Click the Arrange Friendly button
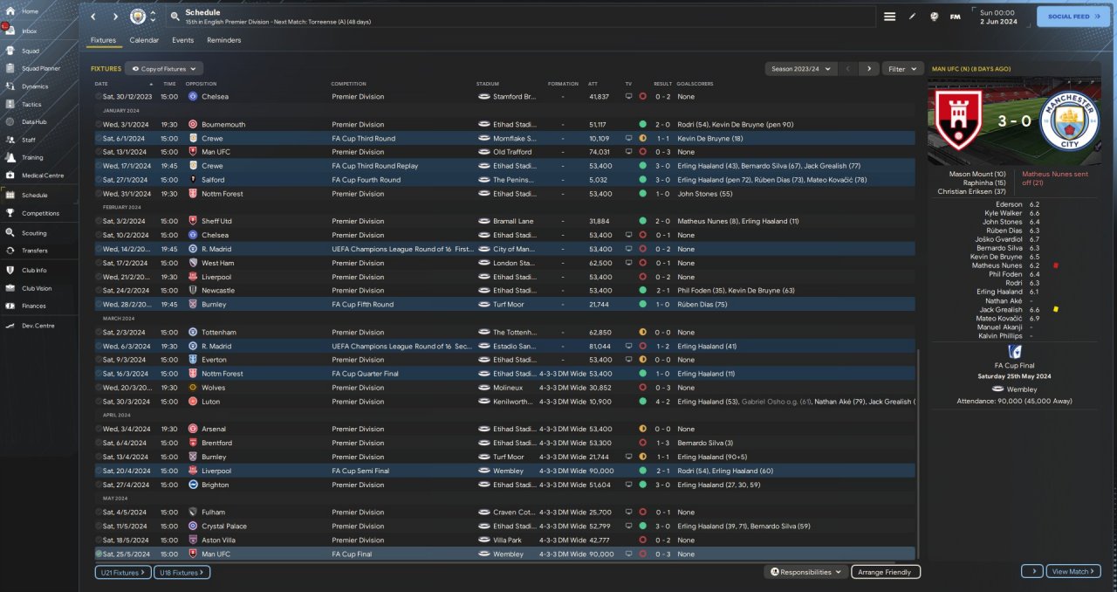Screen dimensions: 1117x592 [886, 572]
